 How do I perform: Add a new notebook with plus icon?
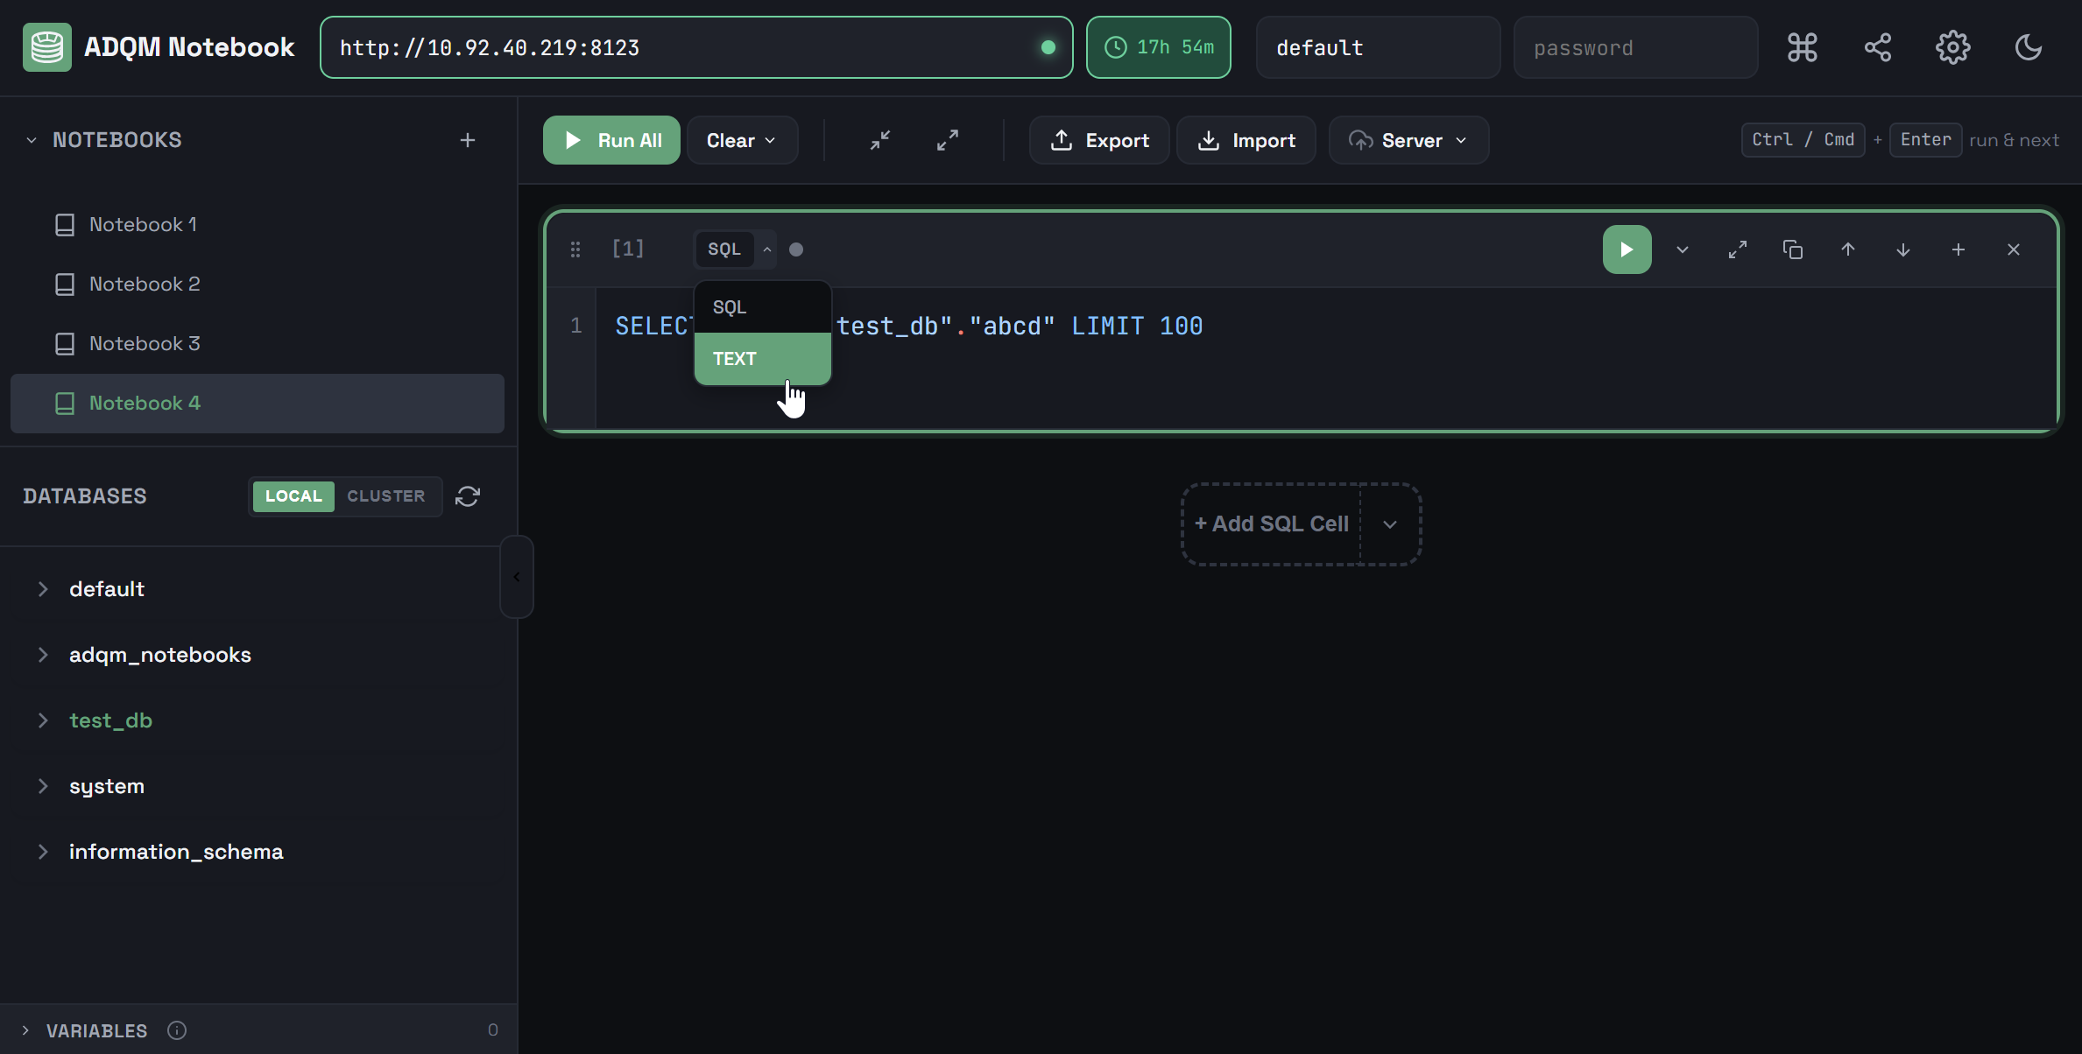[468, 140]
